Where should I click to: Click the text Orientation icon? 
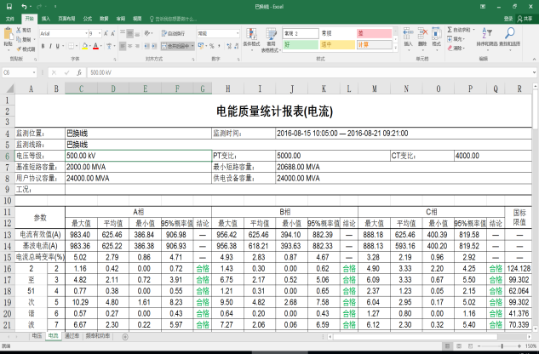point(147,33)
